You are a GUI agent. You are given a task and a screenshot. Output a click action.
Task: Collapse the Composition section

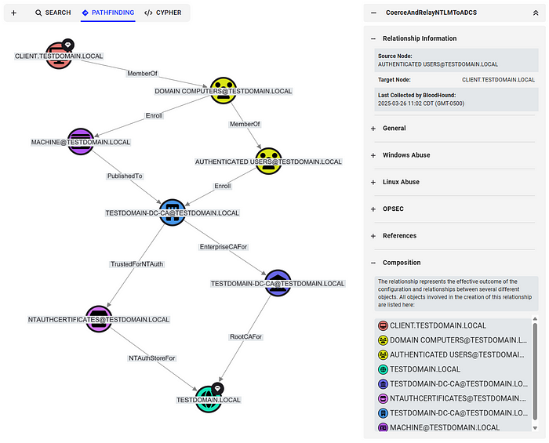tap(454, 263)
